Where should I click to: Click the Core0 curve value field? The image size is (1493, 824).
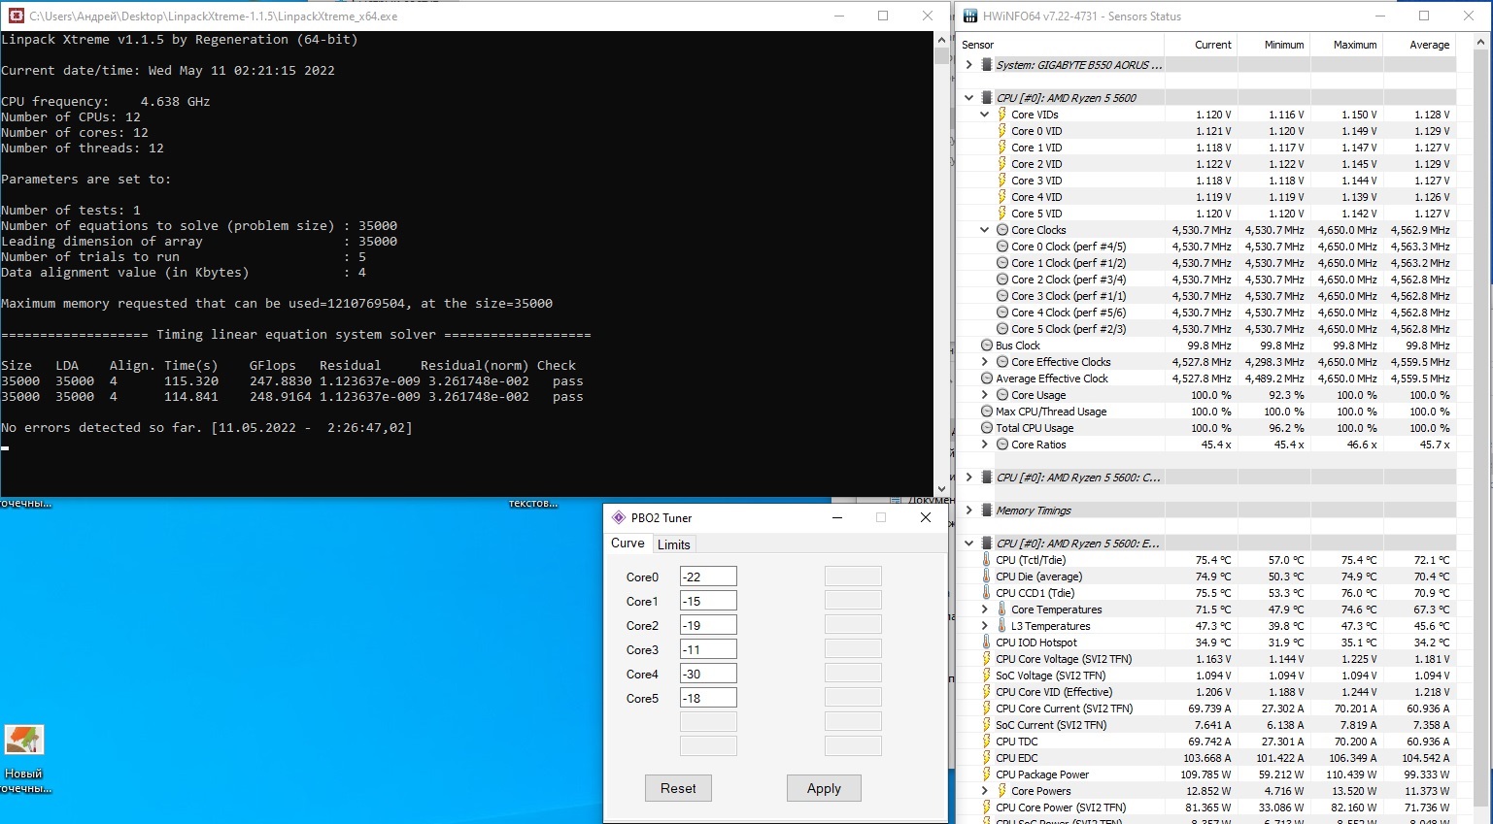pos(708,577)
